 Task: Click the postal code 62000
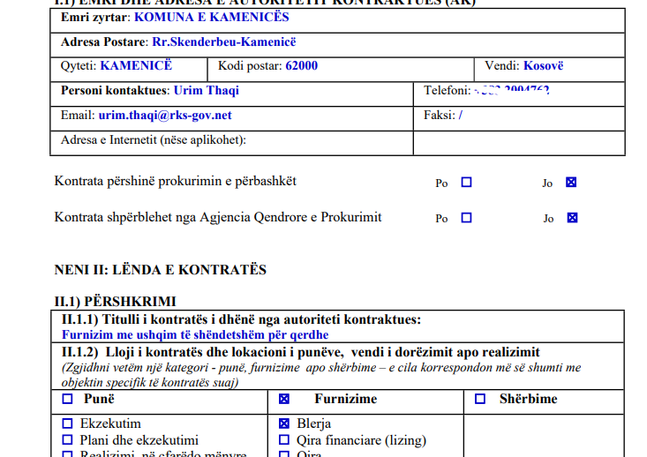click(x=302, y=66)
